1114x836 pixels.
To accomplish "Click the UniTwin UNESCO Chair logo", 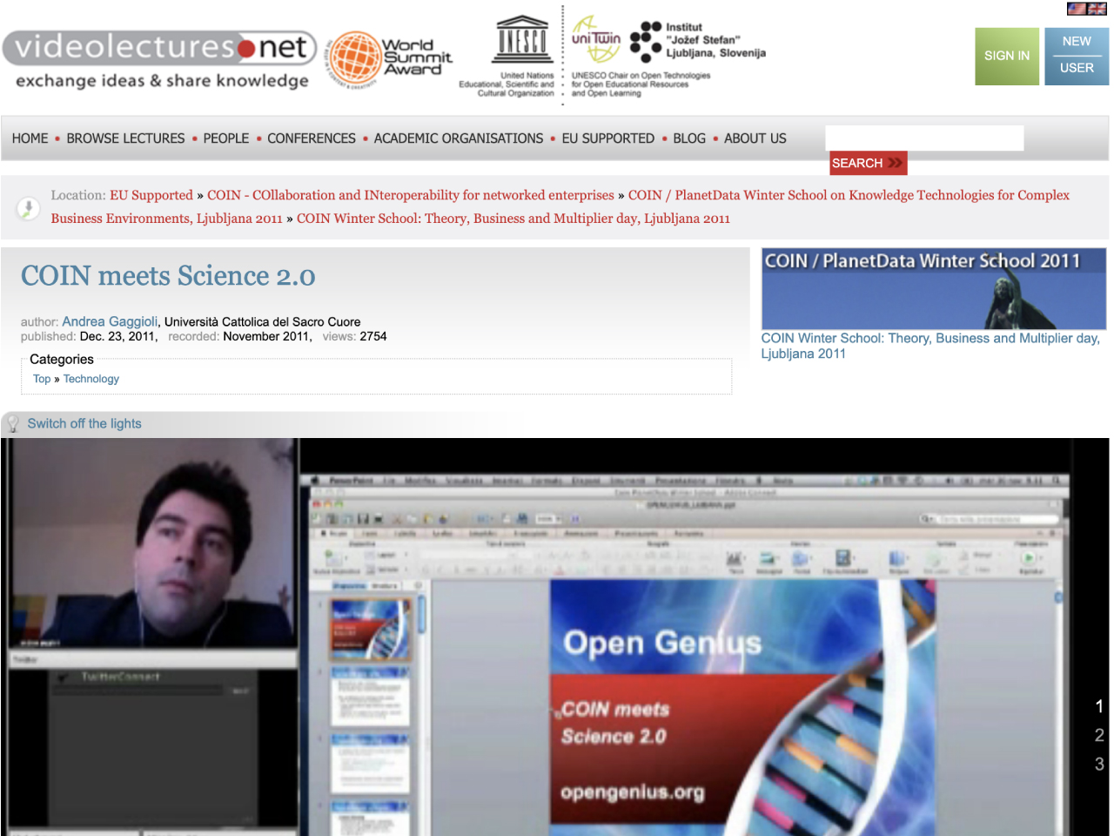I will coord(595,39).
